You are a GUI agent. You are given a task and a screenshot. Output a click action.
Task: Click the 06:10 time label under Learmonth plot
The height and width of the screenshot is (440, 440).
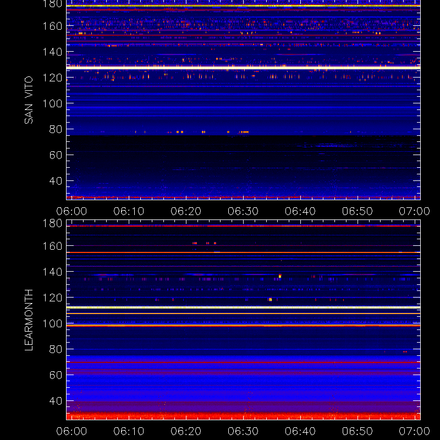click(129, 431)
